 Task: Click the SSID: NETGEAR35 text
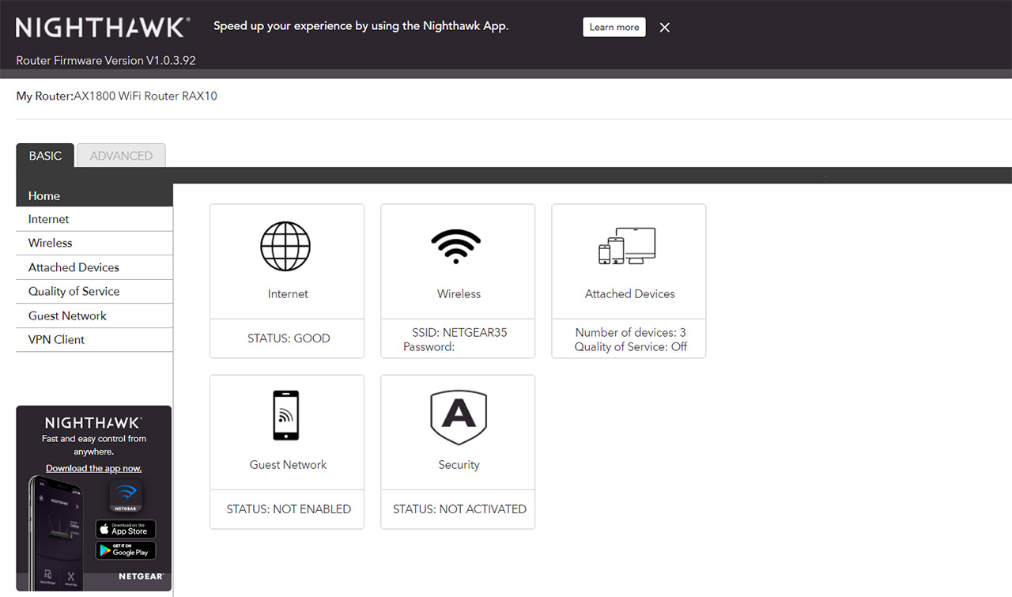tap(459, 332)
